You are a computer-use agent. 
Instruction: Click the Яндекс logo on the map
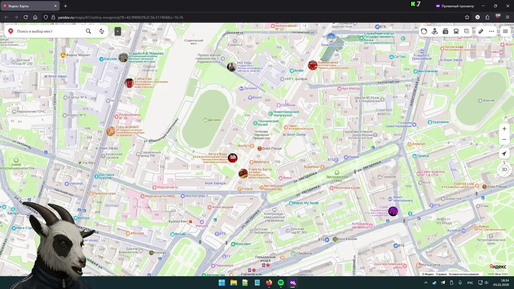point(498,267)
